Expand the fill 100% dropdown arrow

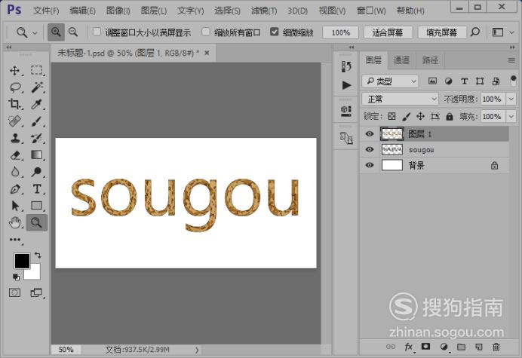pos(511,117)
